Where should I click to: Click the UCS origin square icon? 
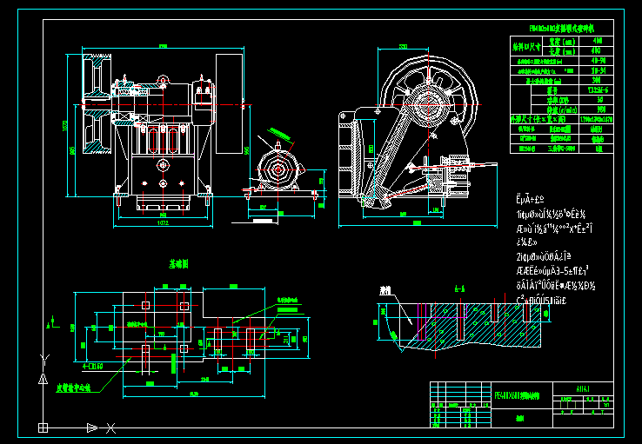(x=43, y=427)
